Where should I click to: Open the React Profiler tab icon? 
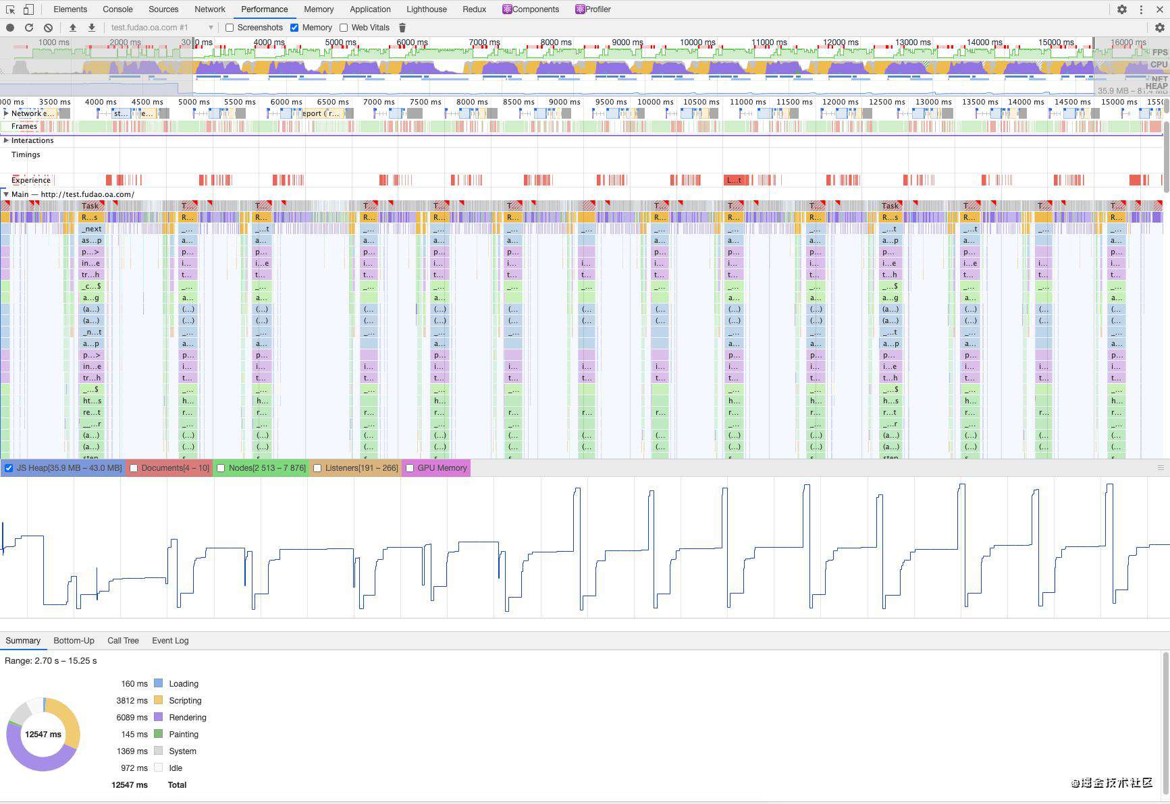[x=580, y=9]
